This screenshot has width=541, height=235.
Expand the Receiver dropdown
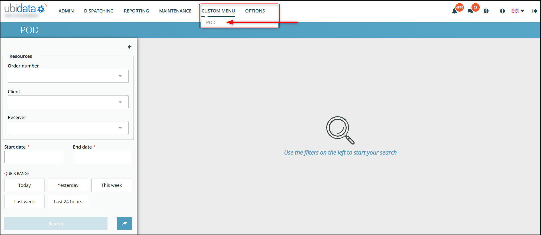coord(120,128)
